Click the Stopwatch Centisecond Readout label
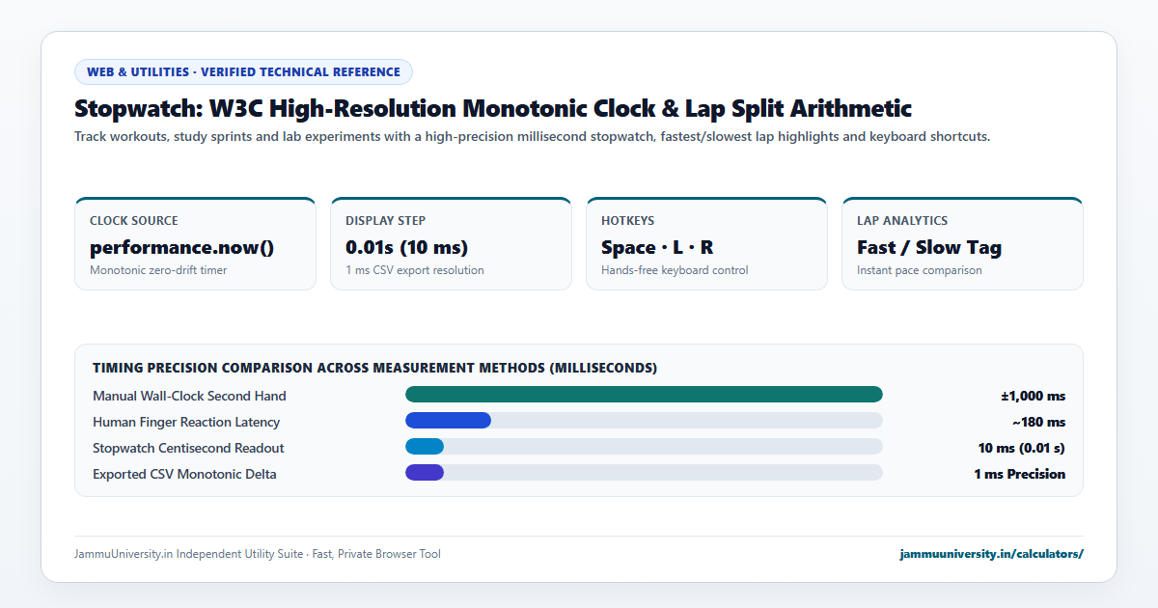Viewport: 1158px width, 608px height. click(x=188, y=448)
